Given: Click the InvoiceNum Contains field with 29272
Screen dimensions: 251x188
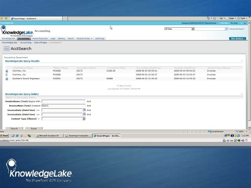Looking at the screenshot, I should click(63, 105).
